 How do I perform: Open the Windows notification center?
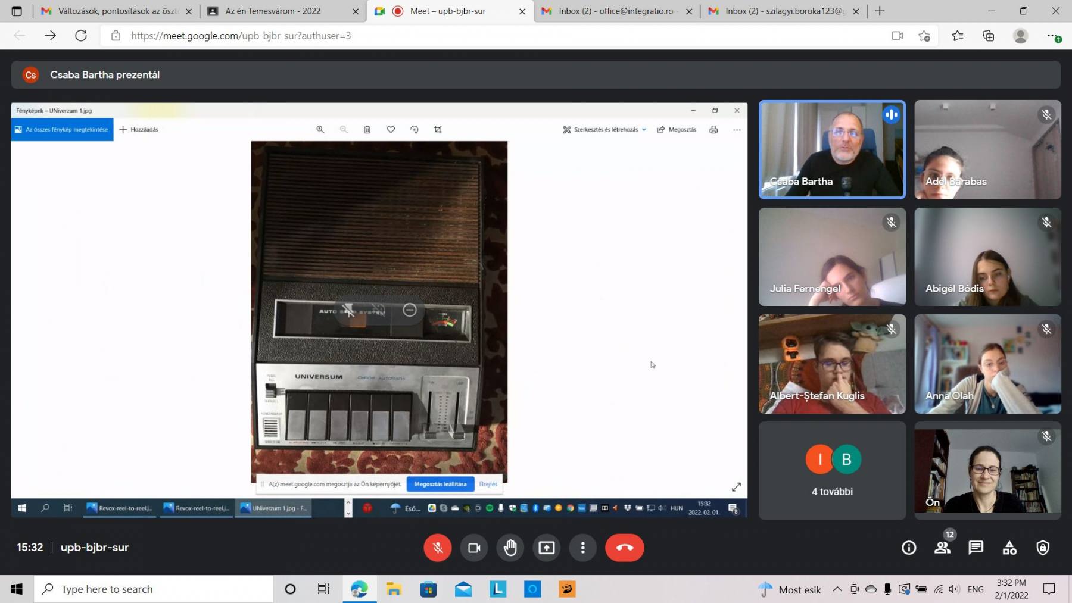pos(1049,589)
